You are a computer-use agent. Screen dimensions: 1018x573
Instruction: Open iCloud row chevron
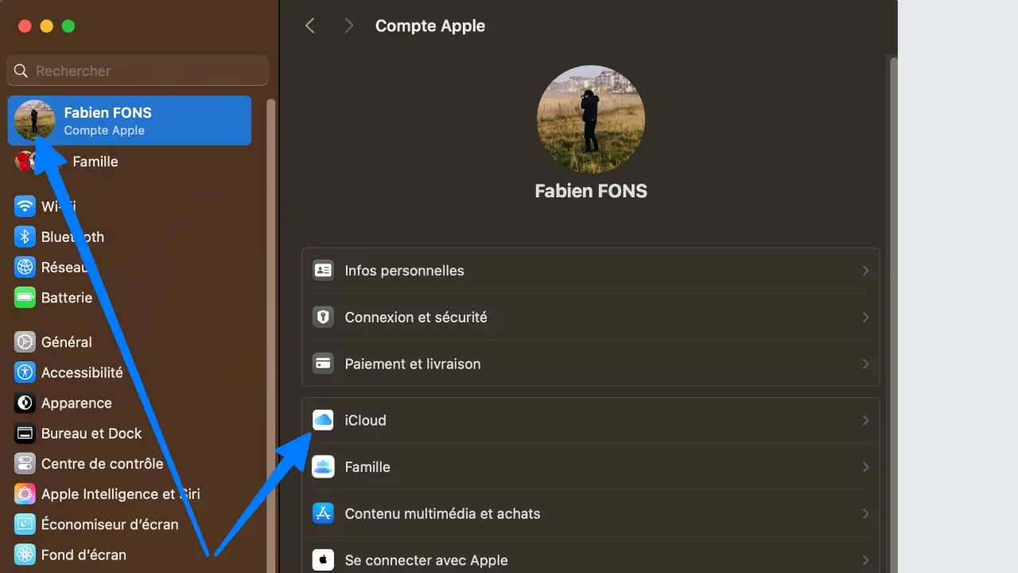click(x=865, y=420)
